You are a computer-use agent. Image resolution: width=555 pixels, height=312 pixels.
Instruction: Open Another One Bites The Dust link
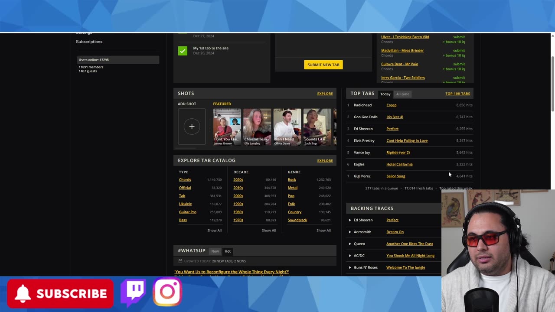pyautogui.click(x=410, y=244)
